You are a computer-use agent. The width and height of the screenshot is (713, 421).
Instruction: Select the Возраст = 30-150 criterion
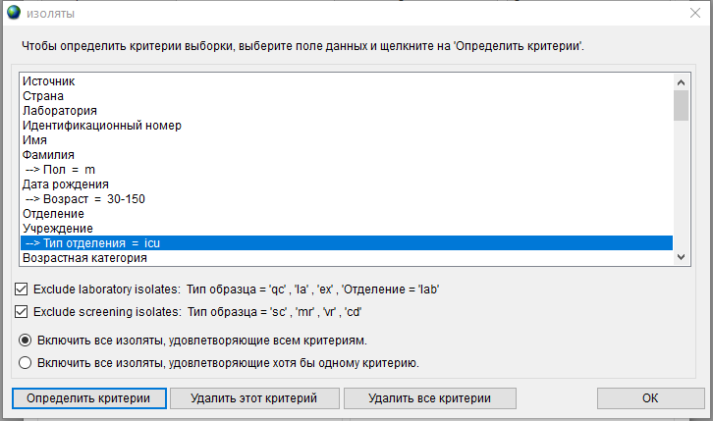tap(347, 199)
